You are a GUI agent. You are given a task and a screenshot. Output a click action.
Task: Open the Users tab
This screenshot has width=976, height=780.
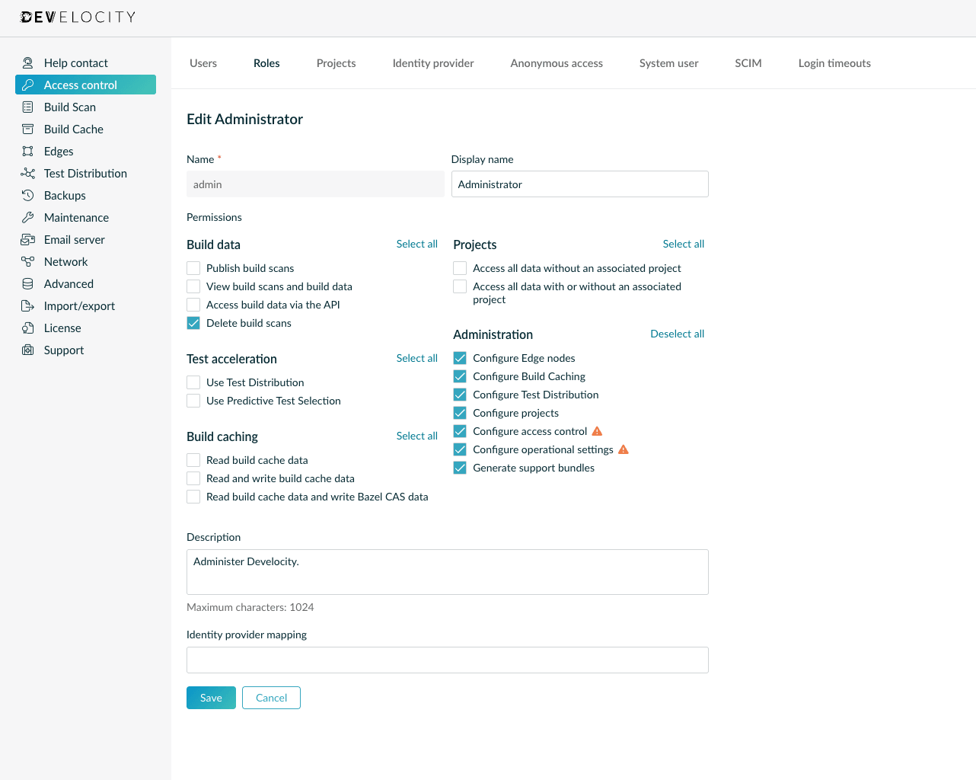203,63
